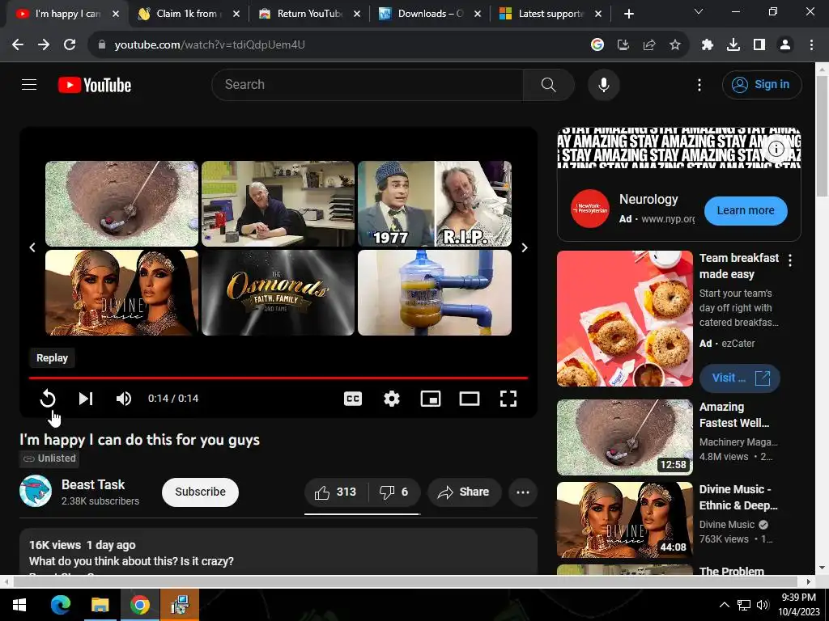Screen dimensions: 829x621
Task: Click the magnifier search button
Action: tap(548, 84)
